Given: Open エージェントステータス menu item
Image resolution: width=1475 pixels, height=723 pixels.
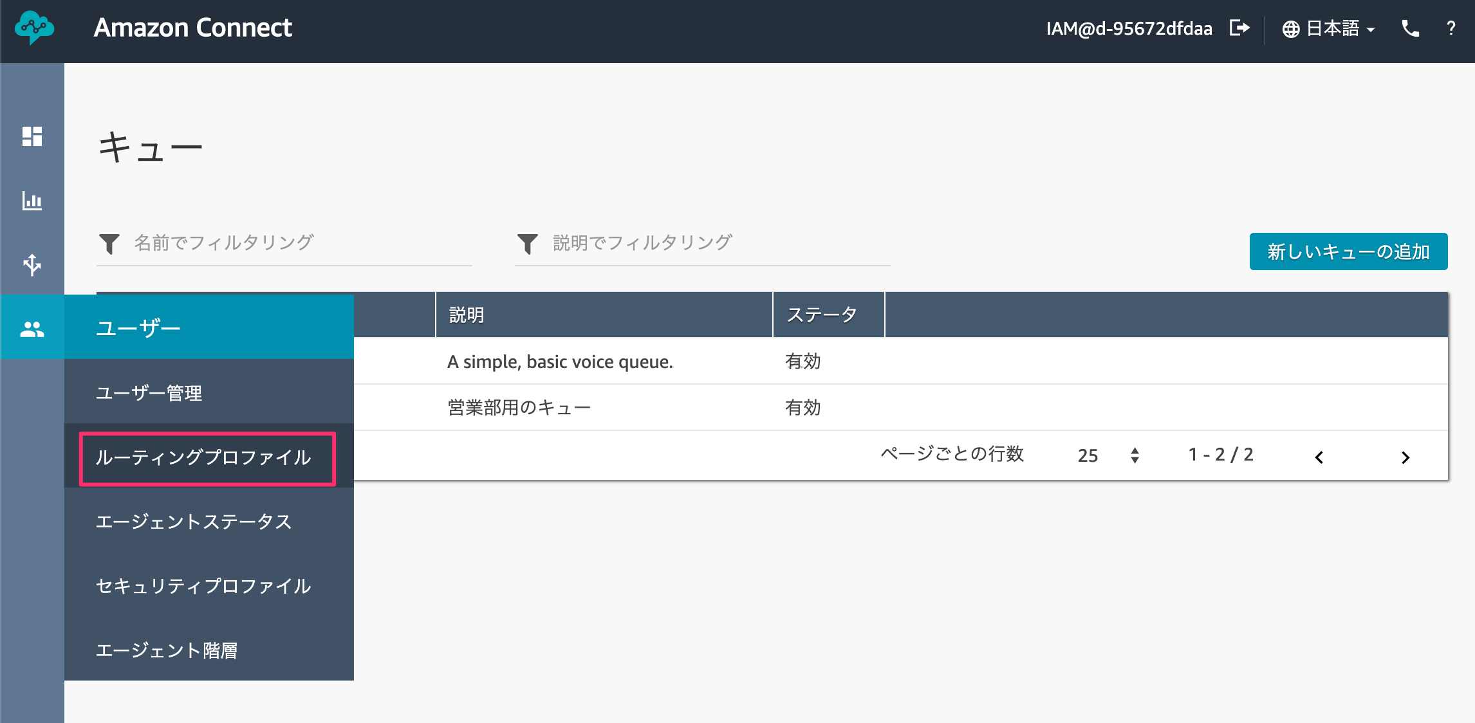Looking at the screenshot, I should (209, 520).
